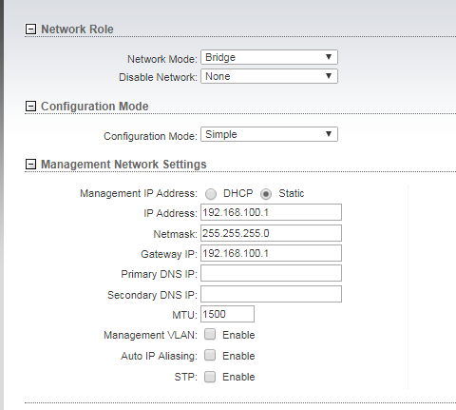The height and width of the screenshot is (410, 456).
Task: Click the MTU input field
Action: coord(227,314)
